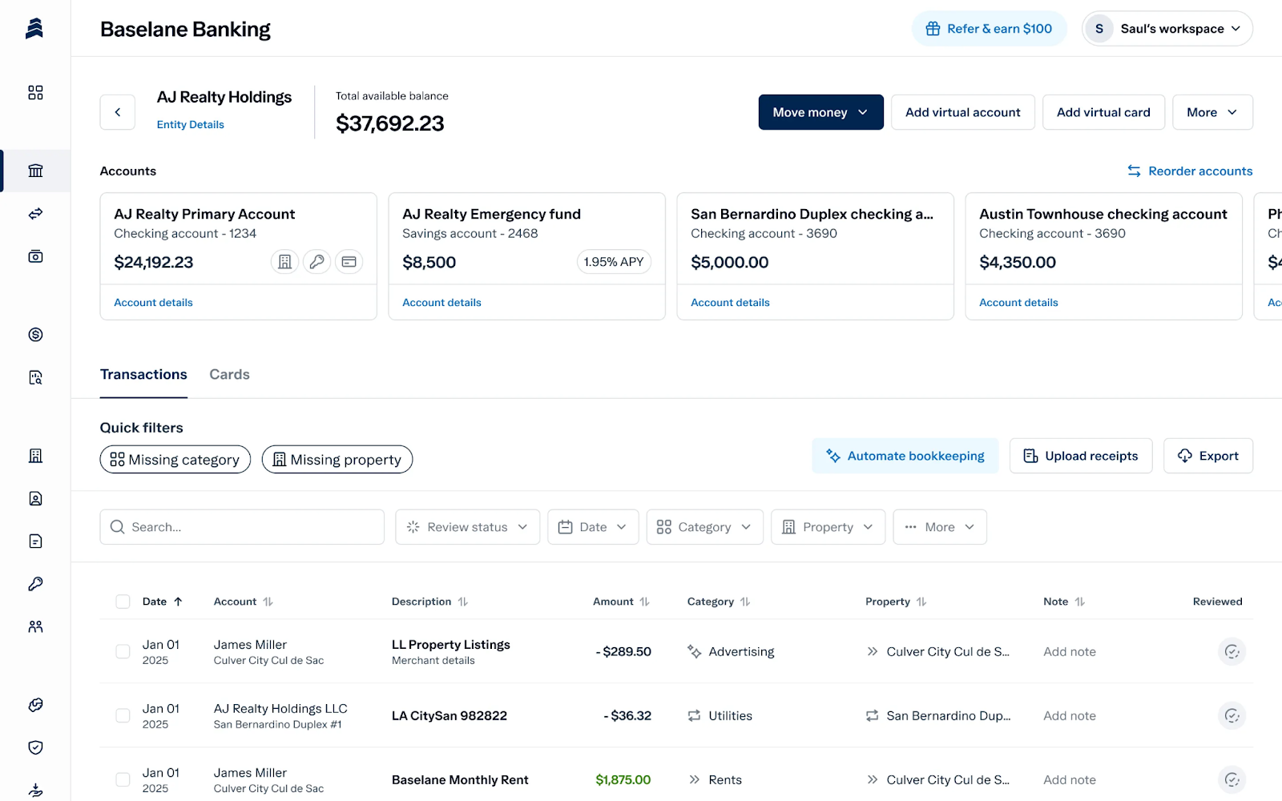
Task: Click the back arrow beside AJ Realty Holdings
Action: tap(118, 112)
